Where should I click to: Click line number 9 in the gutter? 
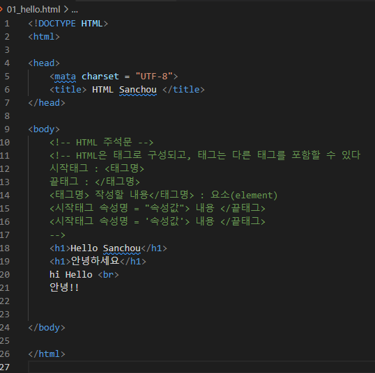click(x=7, y=129)
